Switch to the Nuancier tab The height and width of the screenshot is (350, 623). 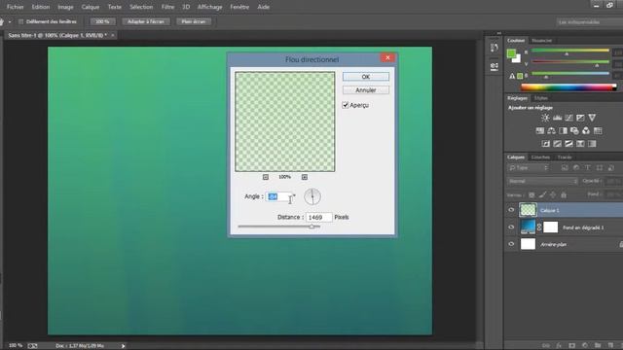coord(541,41)
